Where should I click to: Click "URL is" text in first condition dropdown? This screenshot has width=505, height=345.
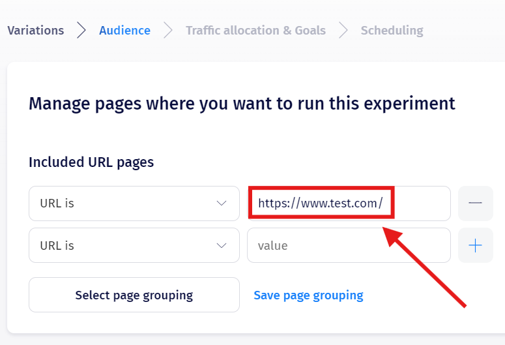point(57,203)
